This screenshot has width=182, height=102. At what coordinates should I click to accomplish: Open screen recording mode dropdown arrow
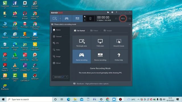pyautogui.click(x=60, y=18)
